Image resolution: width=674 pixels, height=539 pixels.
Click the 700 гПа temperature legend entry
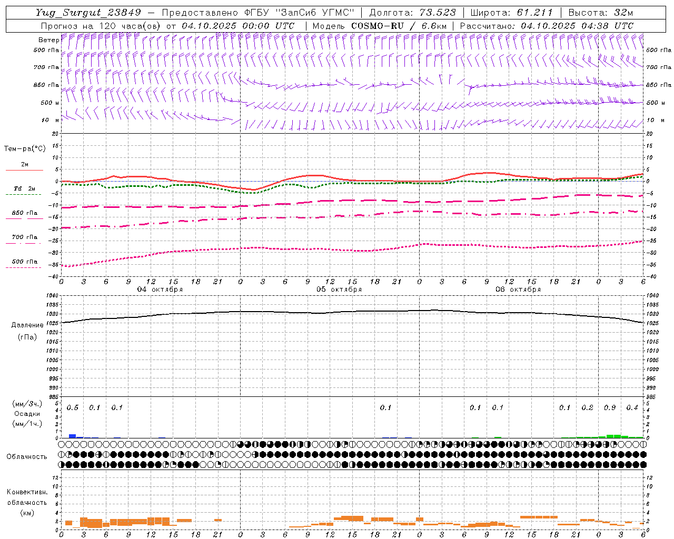coord(24,238)
